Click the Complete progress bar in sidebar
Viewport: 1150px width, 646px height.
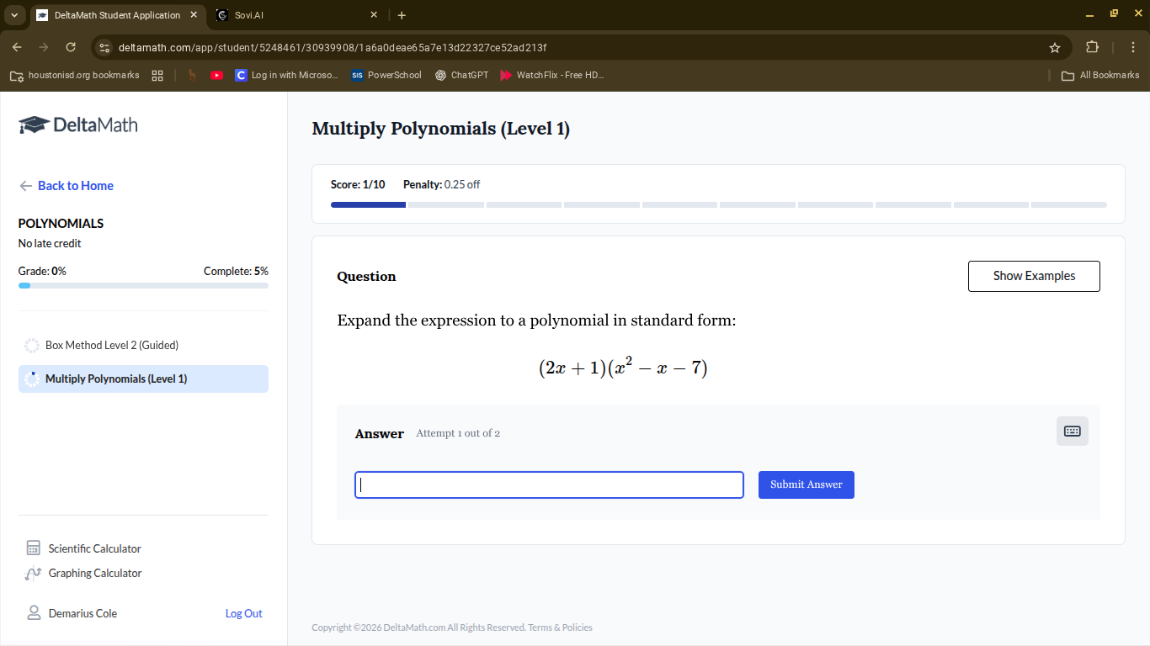143,286
